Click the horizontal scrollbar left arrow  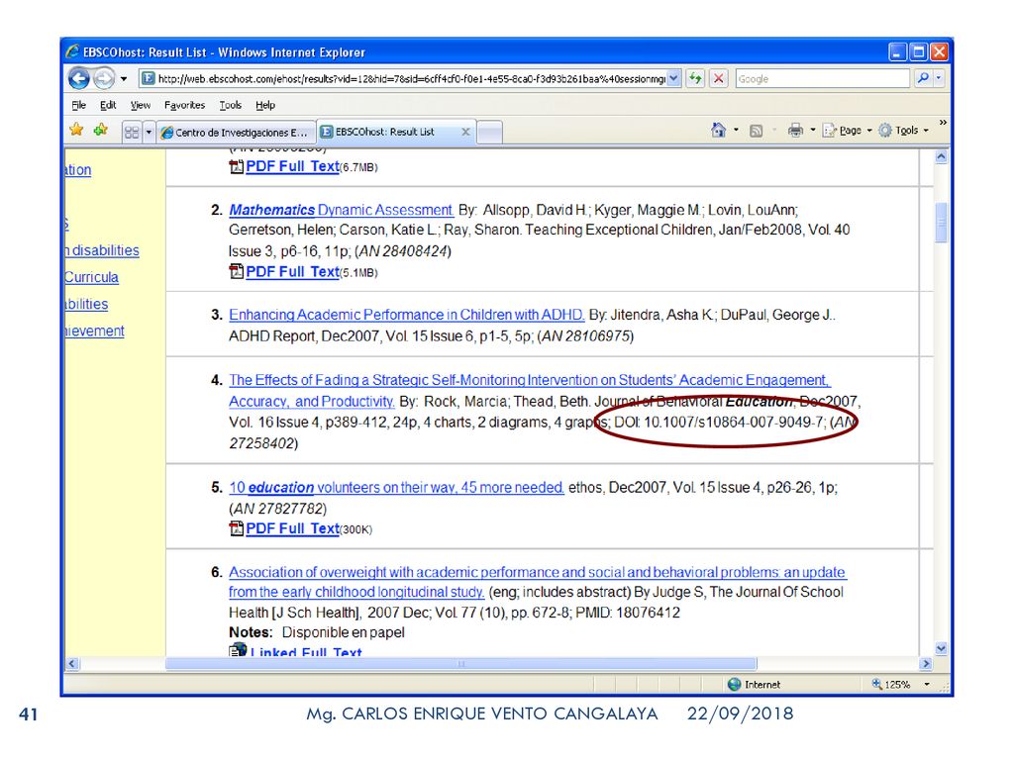pyautogui.click(x=71, y=664)
